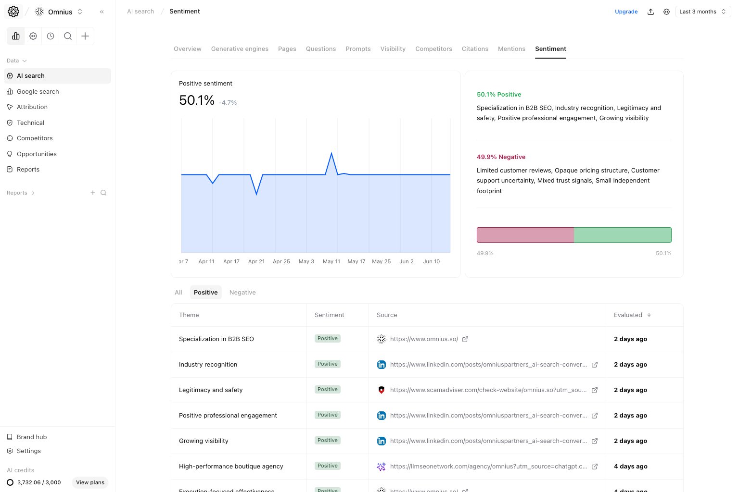Click the export share icon
739x492 pixels.
(650, 12)
